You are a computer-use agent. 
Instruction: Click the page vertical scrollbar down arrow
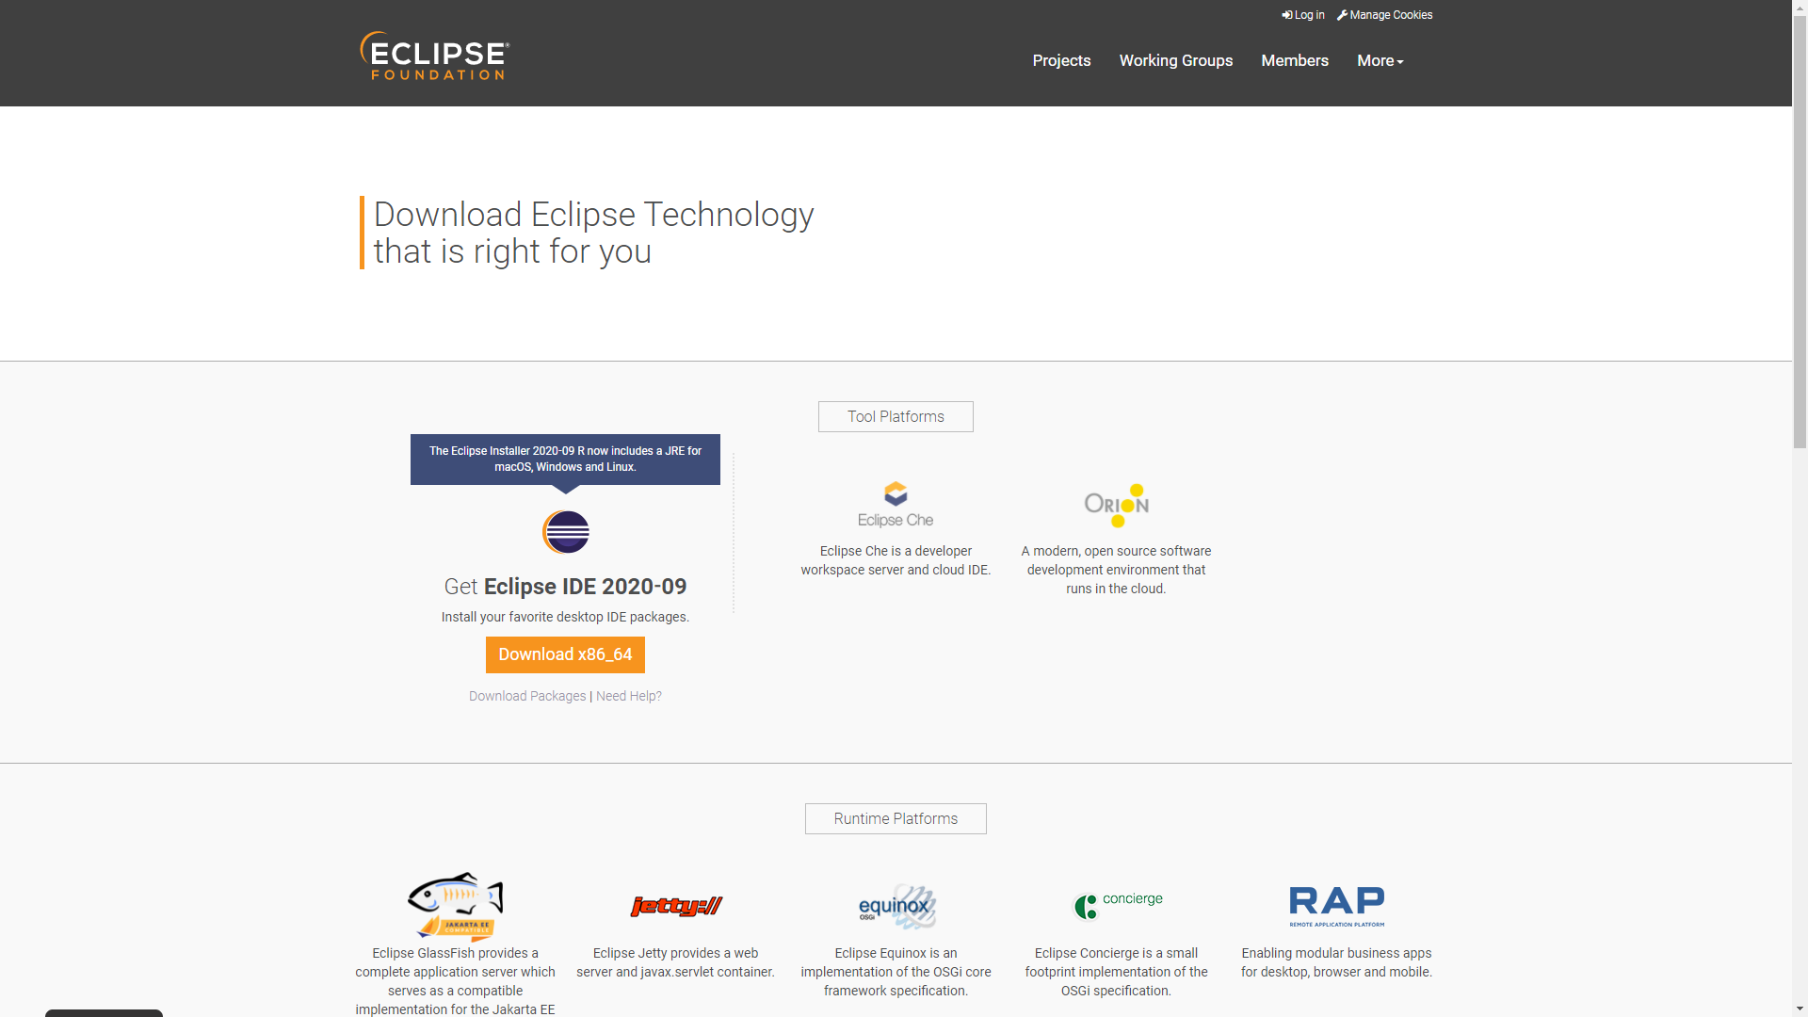click(x=1800, y=1009)
